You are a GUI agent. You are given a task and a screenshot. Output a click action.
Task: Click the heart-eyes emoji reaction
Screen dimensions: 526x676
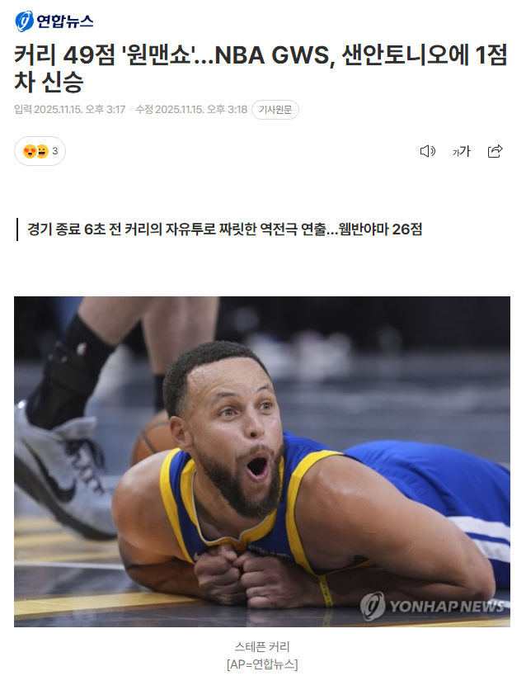pyautogui.click(x=30, y=152)
